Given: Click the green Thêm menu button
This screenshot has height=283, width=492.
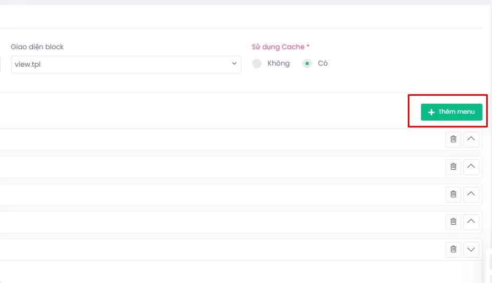Looking at the screenshot, I should 451,112.
